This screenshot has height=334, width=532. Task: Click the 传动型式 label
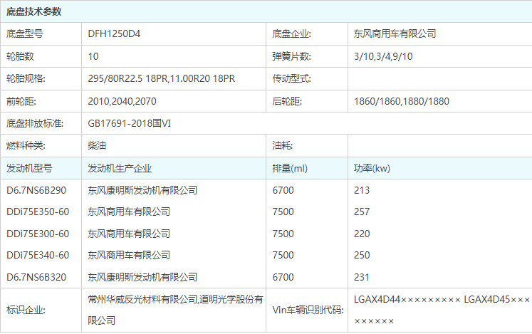(291, 79)
